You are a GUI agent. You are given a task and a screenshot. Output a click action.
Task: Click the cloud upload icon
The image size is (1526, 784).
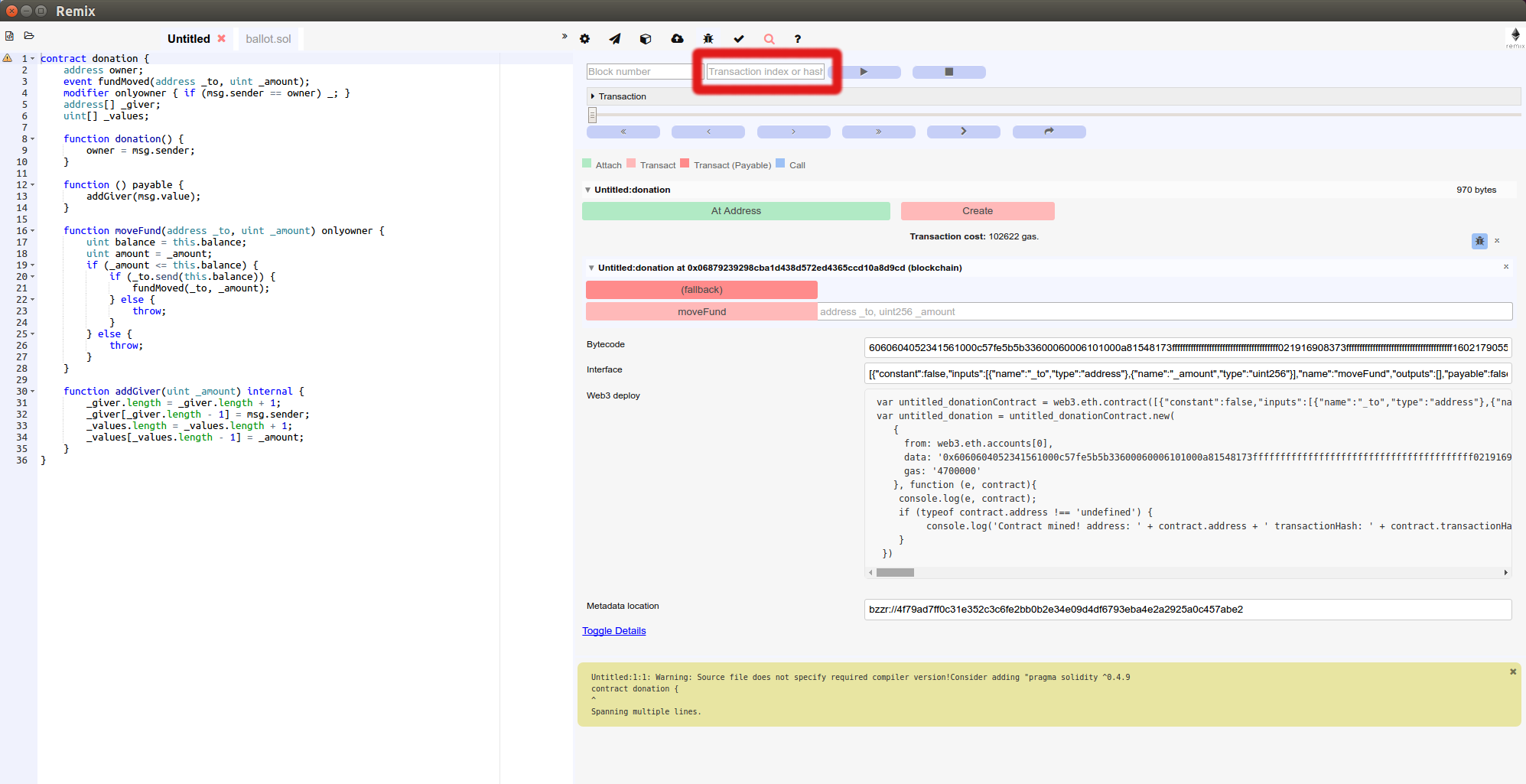(677, 39)
